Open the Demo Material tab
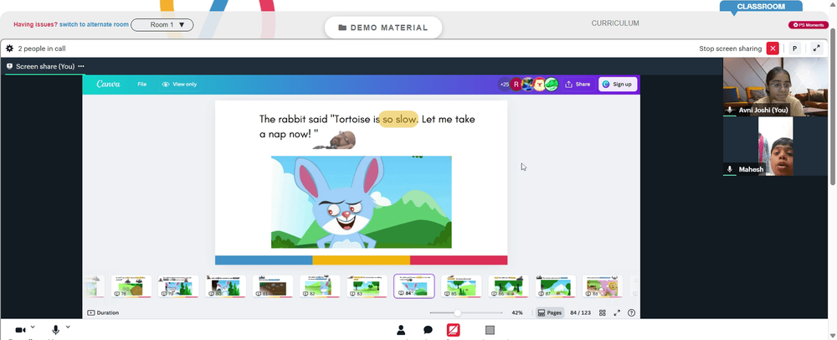 click(x=383, y=28)
